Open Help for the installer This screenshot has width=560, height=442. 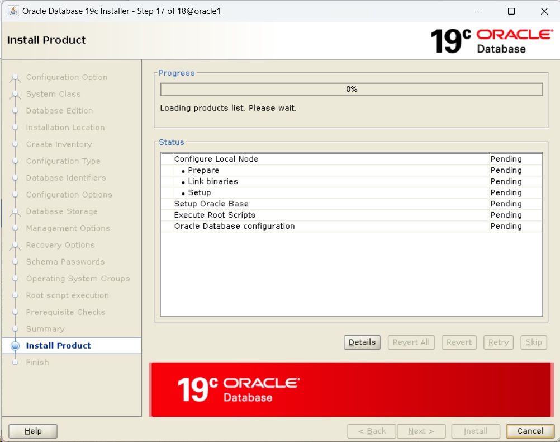coord(32,431)
